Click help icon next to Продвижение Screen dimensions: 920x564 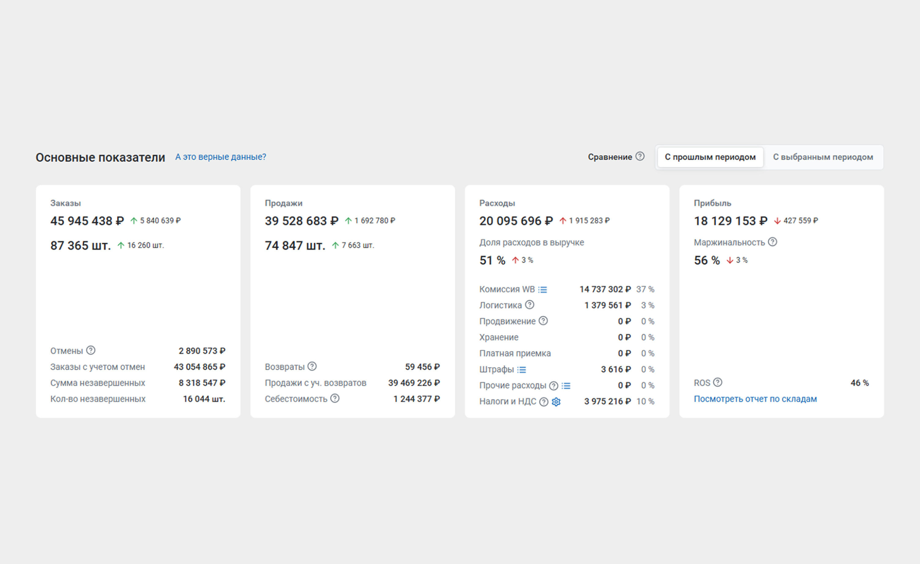pos(543,321)
